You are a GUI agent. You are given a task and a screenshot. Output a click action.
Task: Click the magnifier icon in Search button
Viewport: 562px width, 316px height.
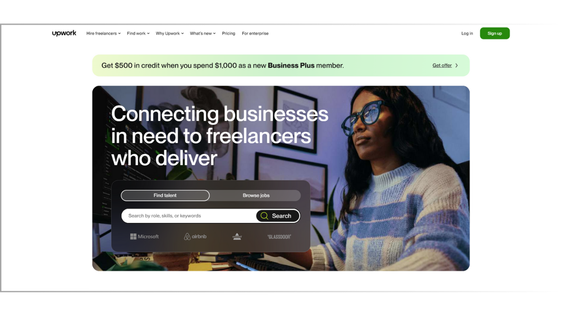click(x=264, y=216)
